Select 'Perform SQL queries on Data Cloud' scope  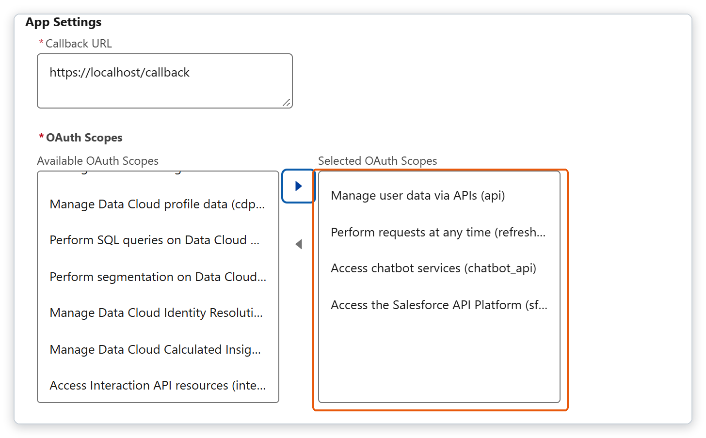(x=158, y=240)
